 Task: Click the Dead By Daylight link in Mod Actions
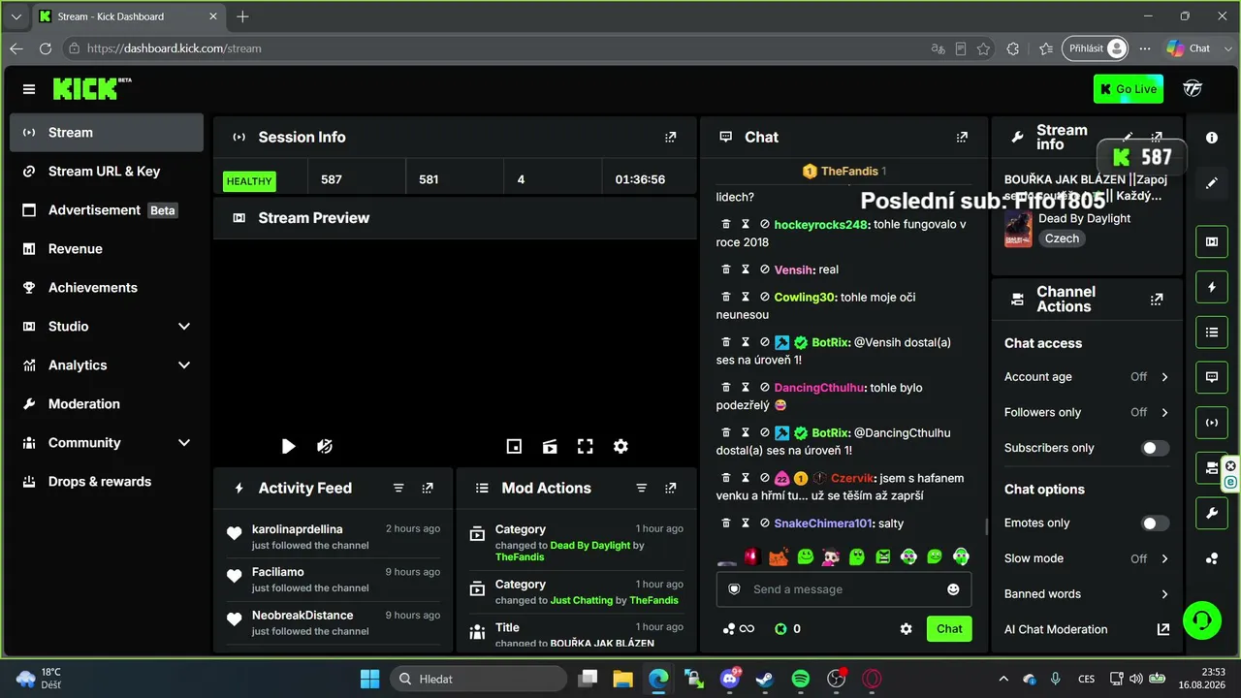pyautogui.click(x=590, y=546)
